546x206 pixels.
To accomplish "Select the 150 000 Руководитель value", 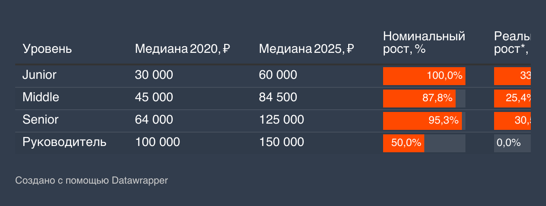I will (x=282, y=142).
